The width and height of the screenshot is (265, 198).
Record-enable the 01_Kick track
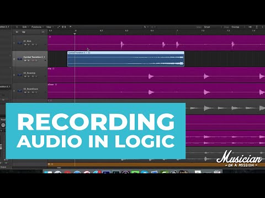pyautogui.click(x=33, y=45)
